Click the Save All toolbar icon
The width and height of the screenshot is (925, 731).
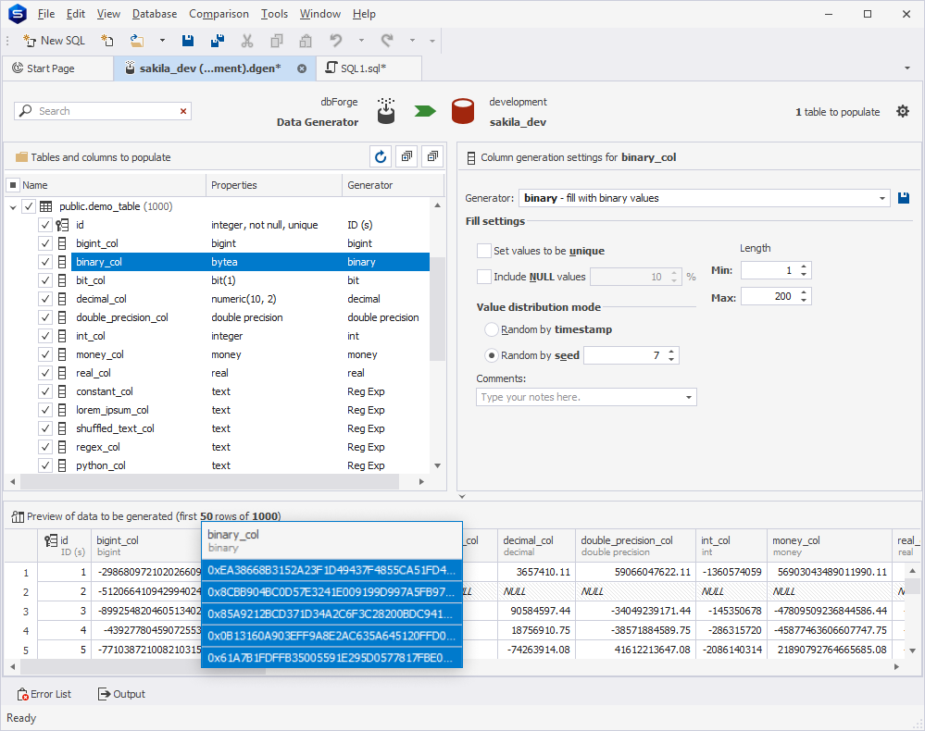coord(217,41)
